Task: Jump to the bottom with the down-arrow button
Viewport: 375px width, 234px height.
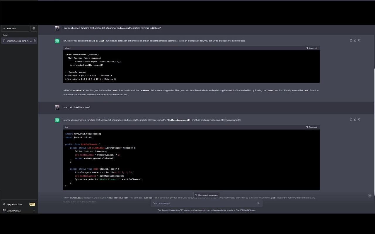Action: (369, 195)
